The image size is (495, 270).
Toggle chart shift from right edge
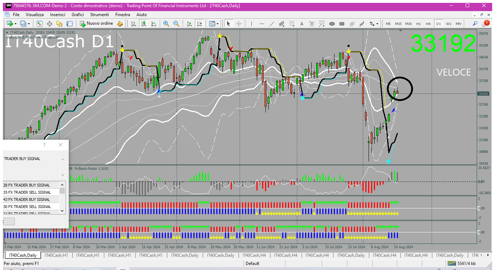pyautogui.click(x=200, y=24)
